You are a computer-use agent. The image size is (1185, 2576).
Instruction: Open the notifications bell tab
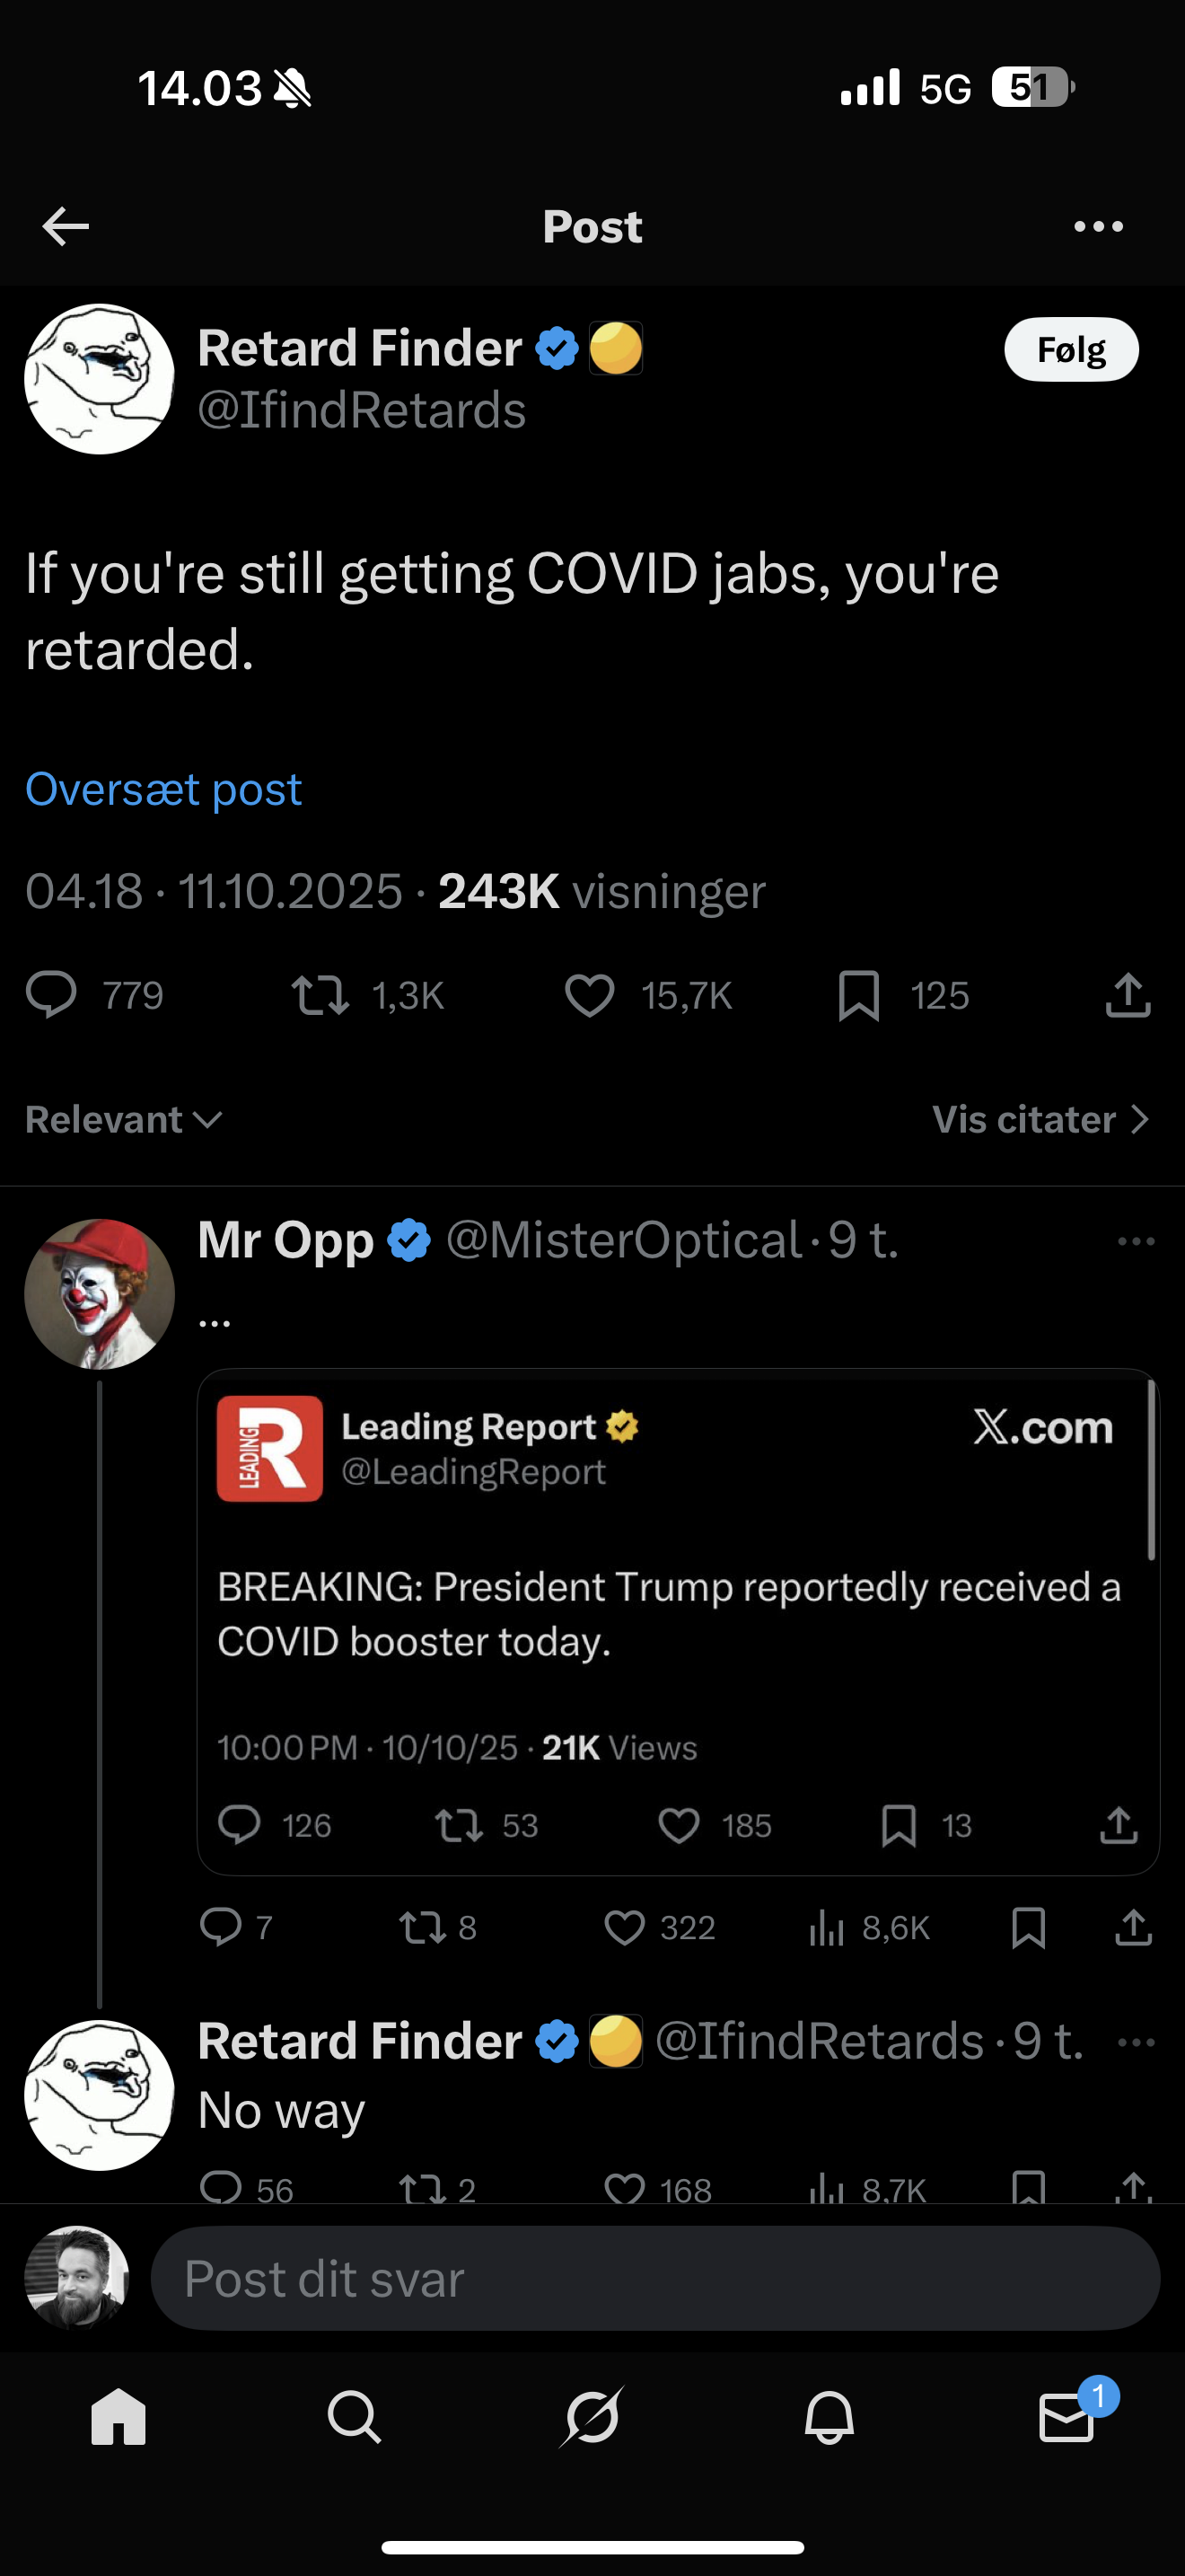pos(829,2418)
